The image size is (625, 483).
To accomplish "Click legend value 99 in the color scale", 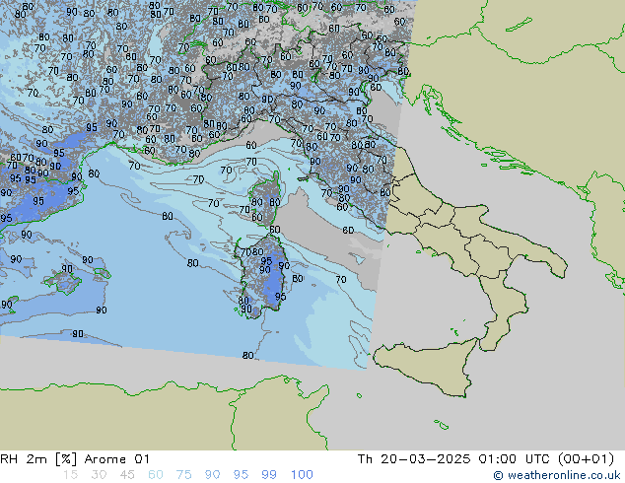I will pyautogui.click(x=269, y=475).
